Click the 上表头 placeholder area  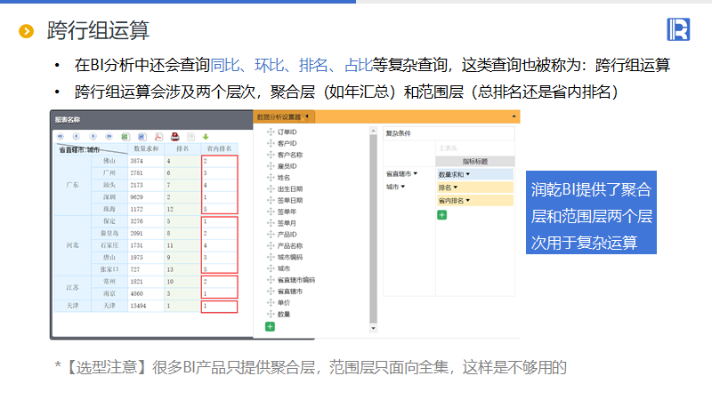coord(475,148)
